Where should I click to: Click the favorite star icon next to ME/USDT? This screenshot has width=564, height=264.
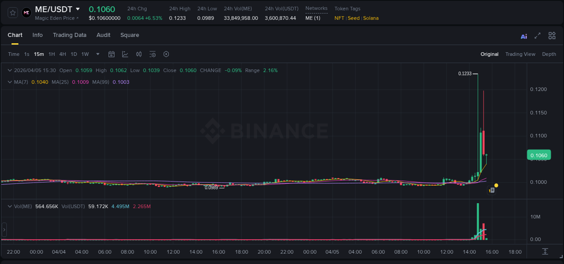tap(12, 12)
